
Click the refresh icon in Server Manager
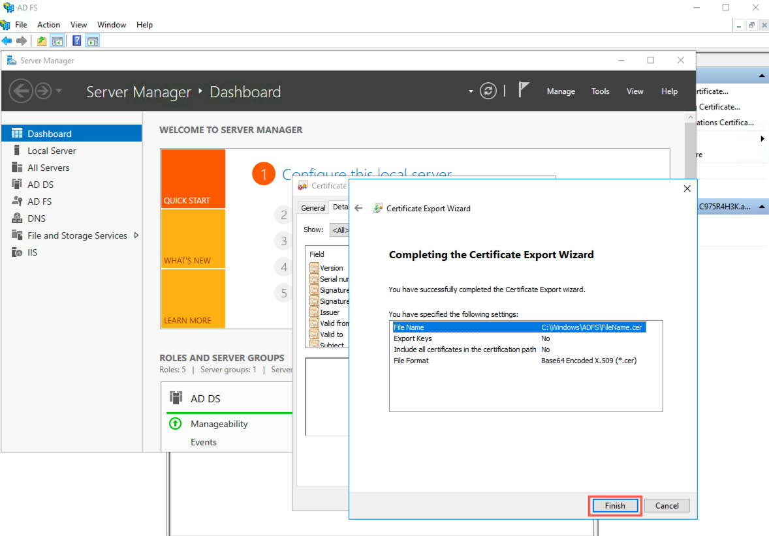(x=488, y=91)
